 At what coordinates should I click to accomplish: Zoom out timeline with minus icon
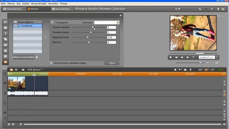(13, 124)
